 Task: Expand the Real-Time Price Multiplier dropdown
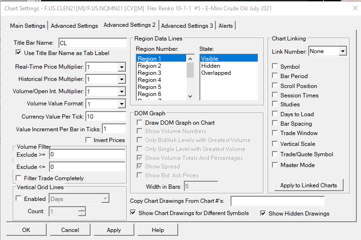coord(122,67)
